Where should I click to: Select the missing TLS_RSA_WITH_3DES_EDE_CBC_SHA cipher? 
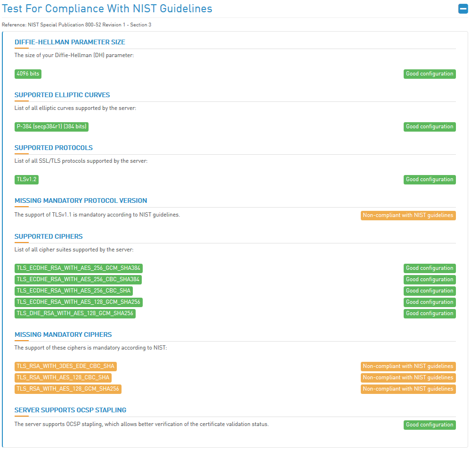point(65,366)
